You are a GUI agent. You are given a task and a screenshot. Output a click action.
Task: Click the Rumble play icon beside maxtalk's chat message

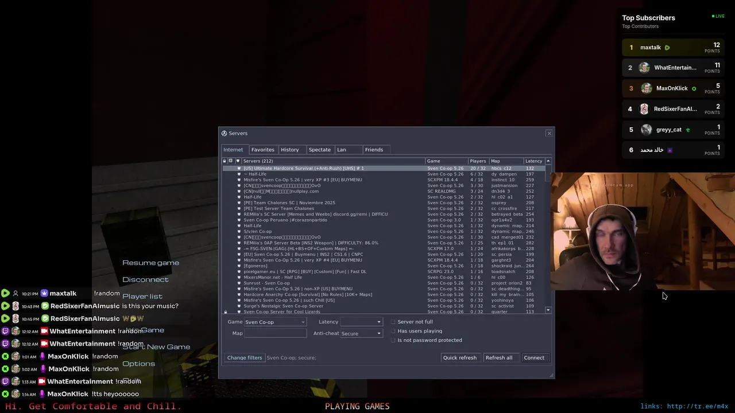[x=5, y=293]
